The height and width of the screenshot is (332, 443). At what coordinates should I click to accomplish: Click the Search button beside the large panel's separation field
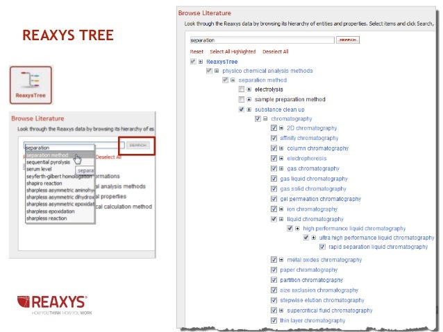[347, 40]
